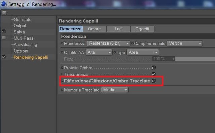Screen dimensions: 215x133
Task: Click the Campionamento parameter animation dot
Action: (132, 43)
